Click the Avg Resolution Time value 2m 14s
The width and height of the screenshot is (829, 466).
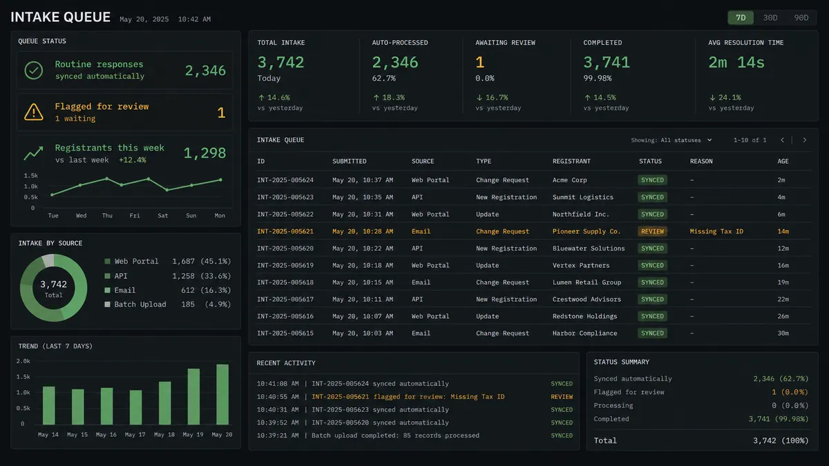(x=736, y=62)
